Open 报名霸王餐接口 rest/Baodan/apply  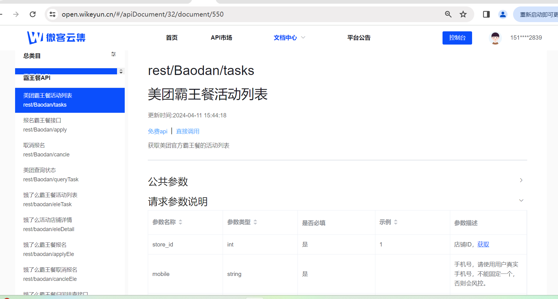point(70,125)
